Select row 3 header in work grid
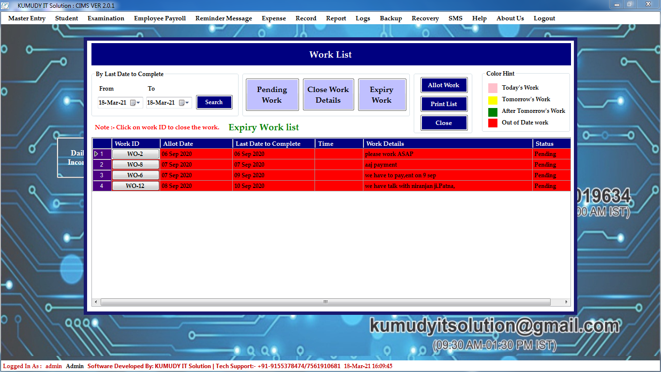The image size is (661, 372). click(x=102, y=175)
